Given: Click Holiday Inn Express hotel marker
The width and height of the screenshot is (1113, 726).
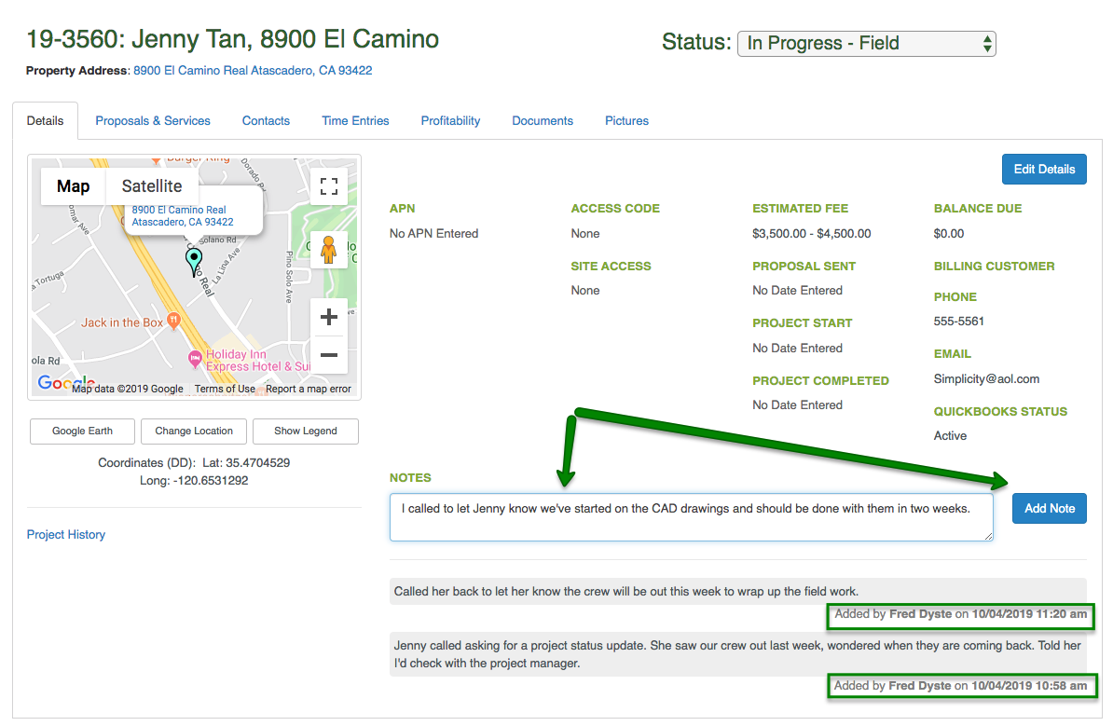Looking at the screenshot, I should click(x=195, y=359).
